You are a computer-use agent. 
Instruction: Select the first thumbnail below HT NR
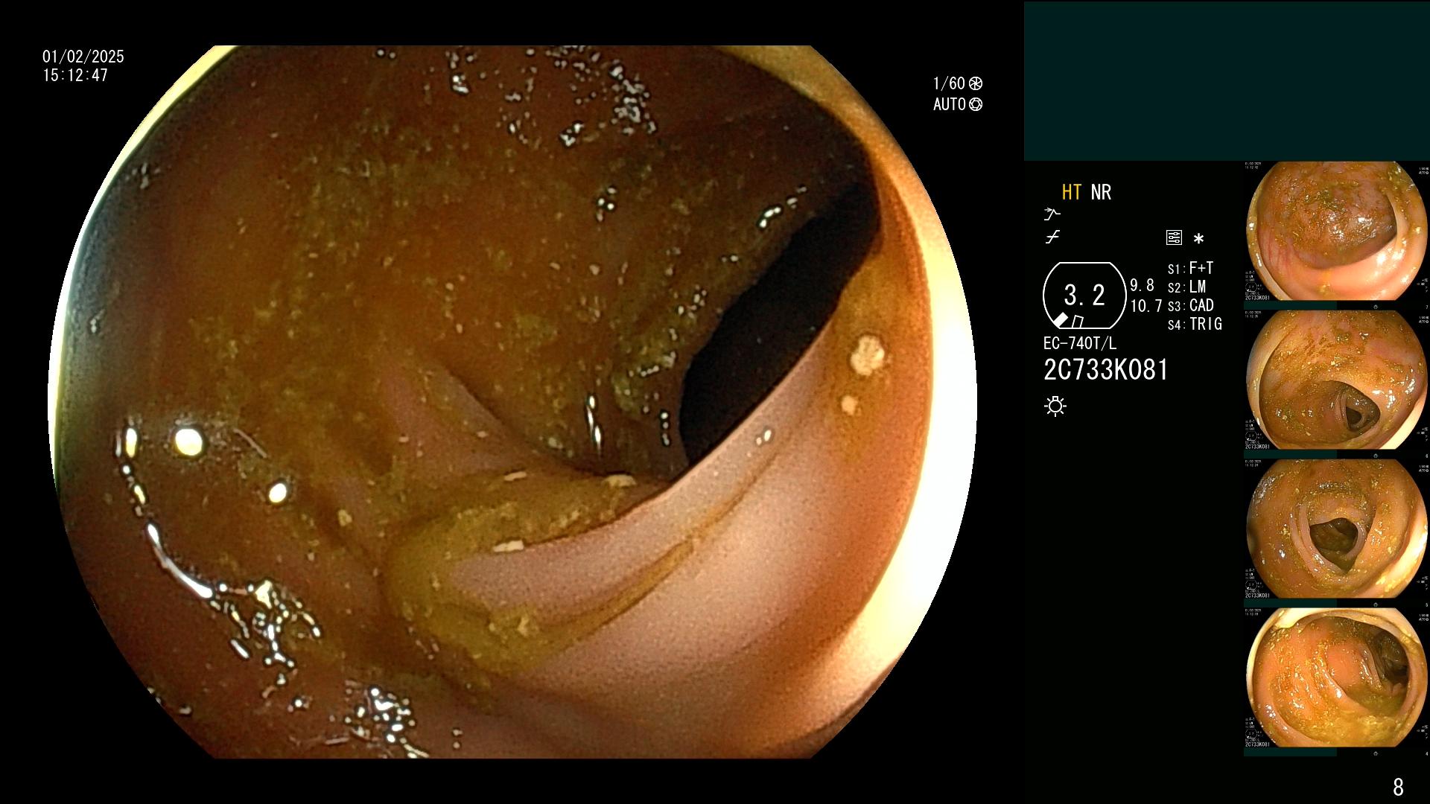(x=1336, y=231)
